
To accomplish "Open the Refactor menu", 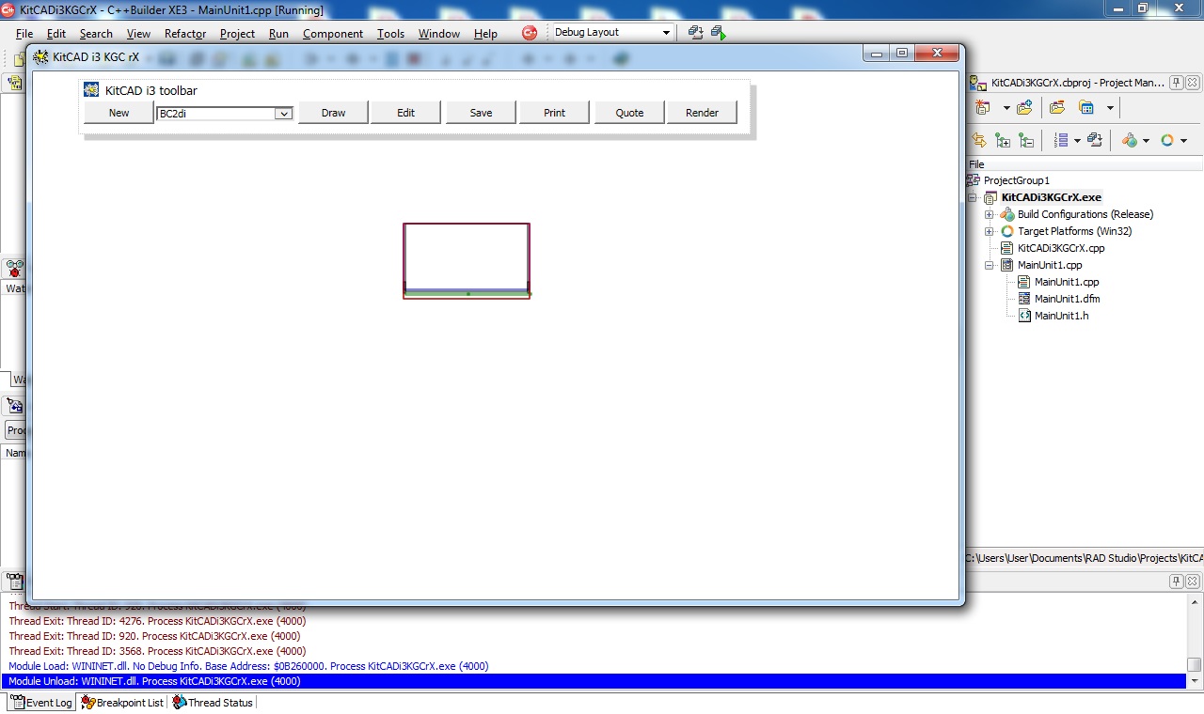I will [x=185, y=34].
